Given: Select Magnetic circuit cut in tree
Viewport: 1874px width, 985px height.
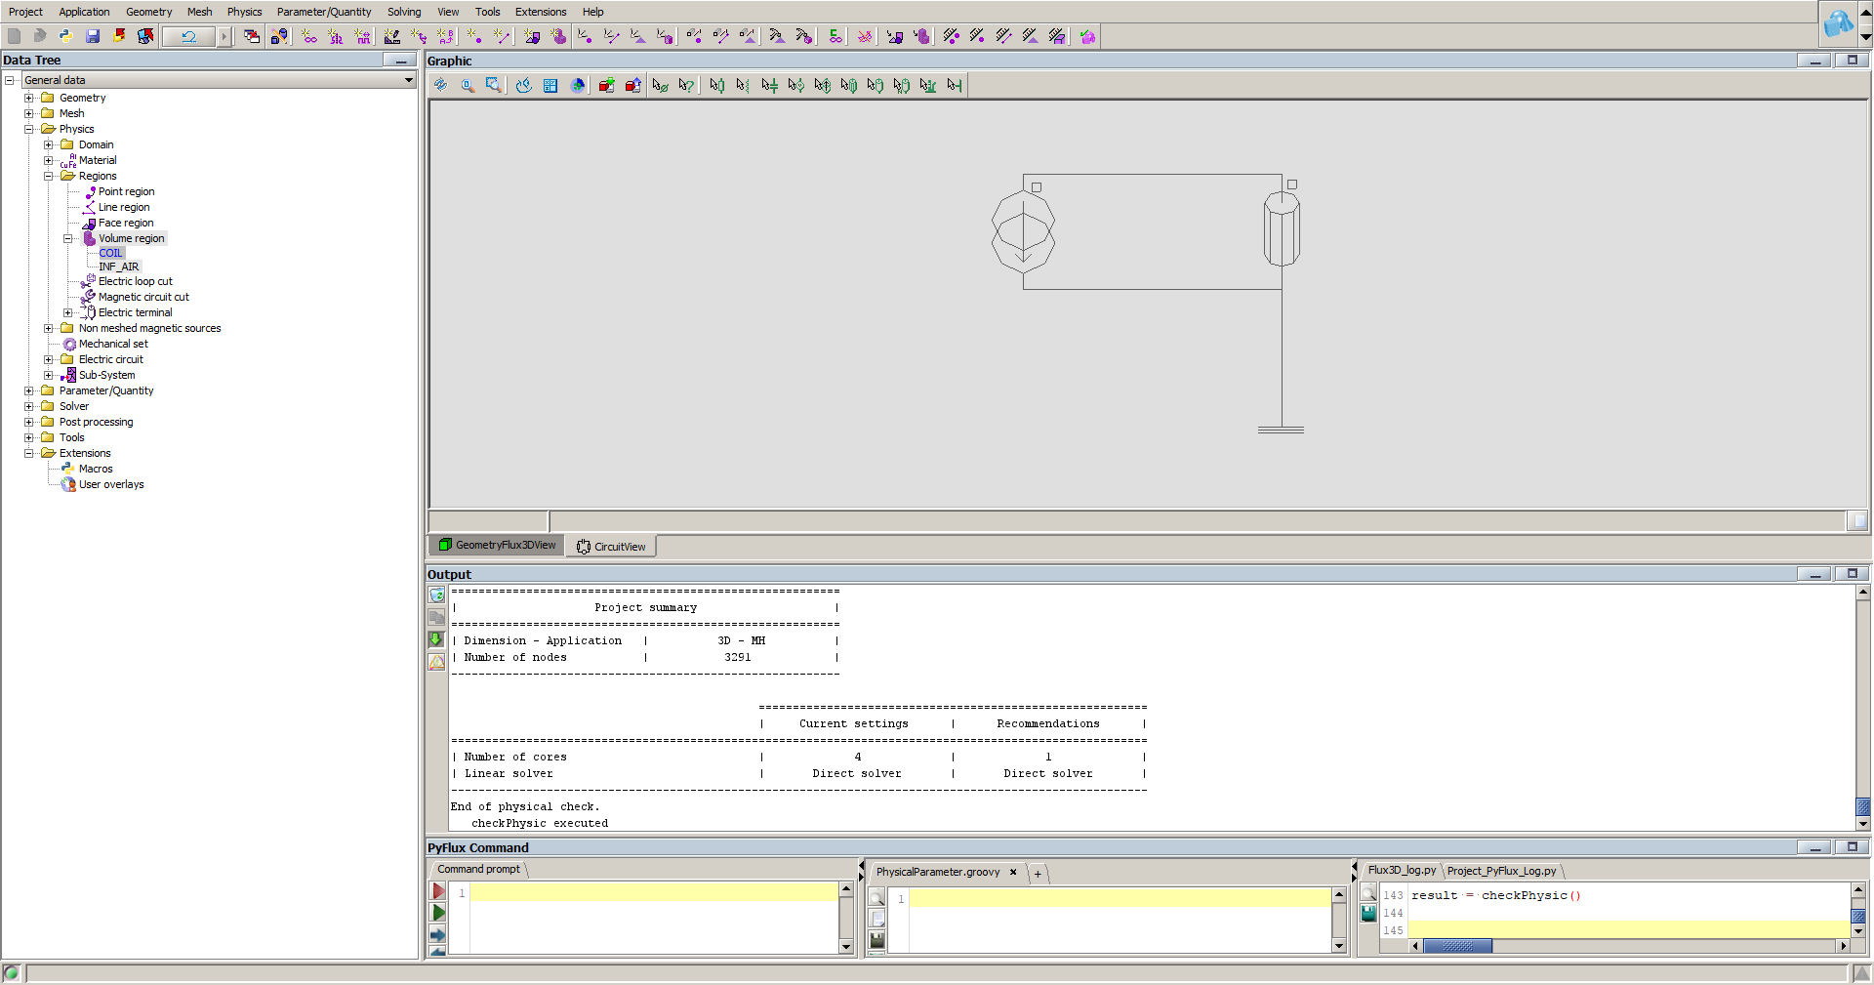Looking at the screenshot, I should click(x=143, y=297).
